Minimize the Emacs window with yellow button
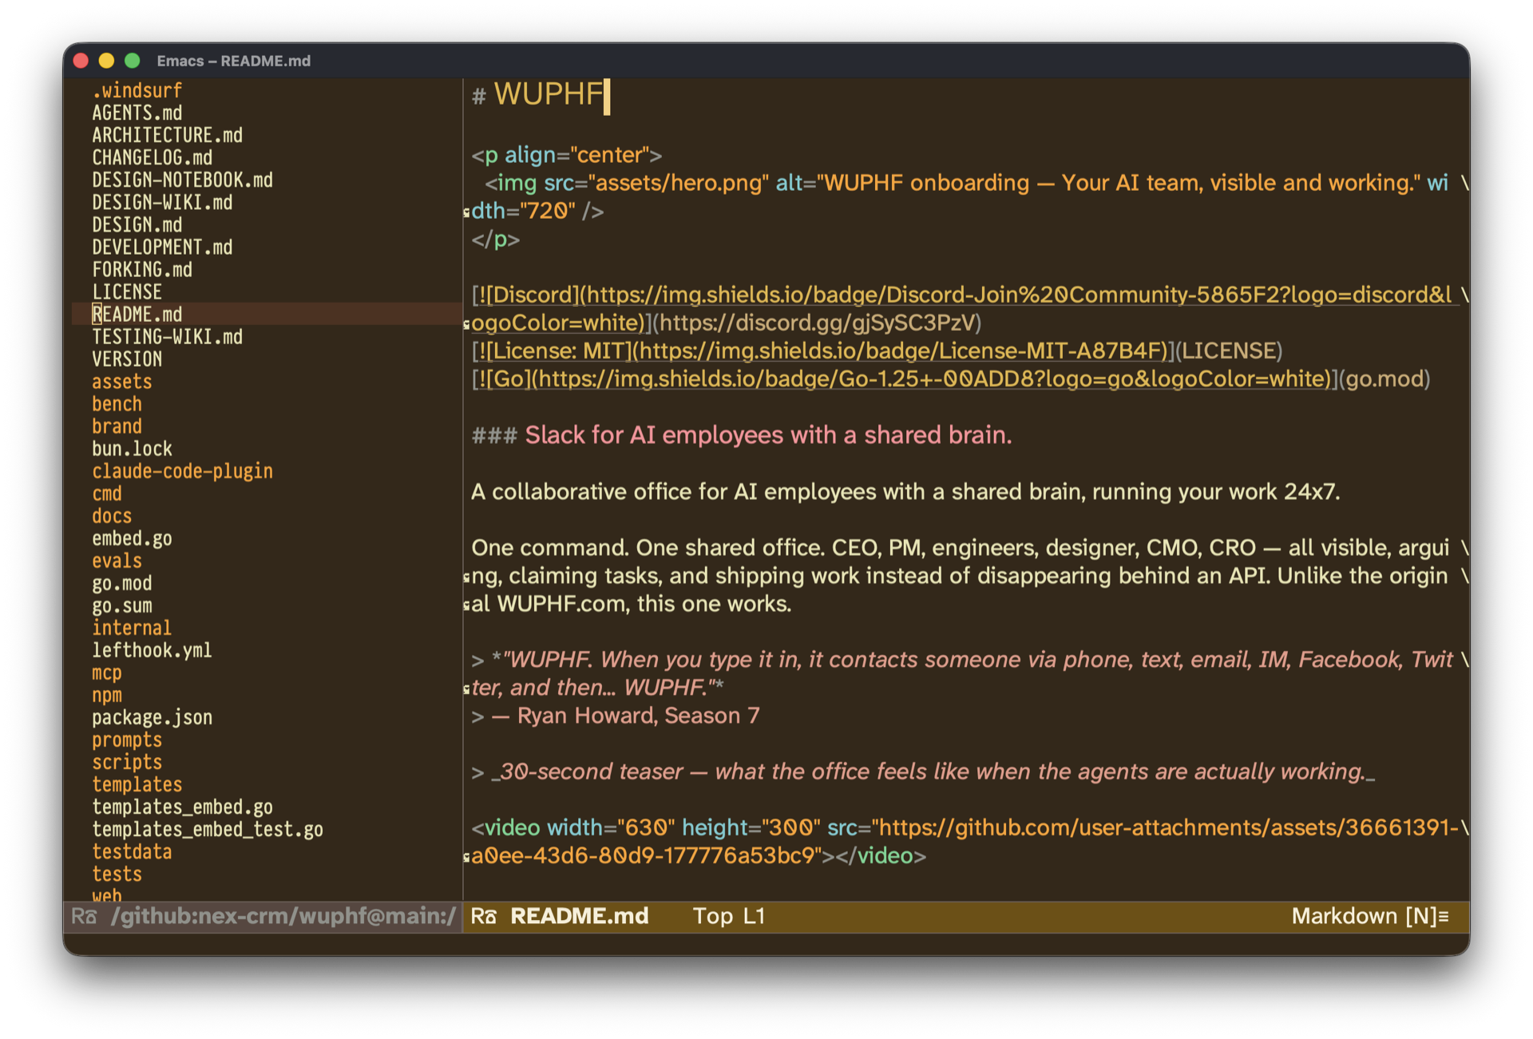The height and width of the screenshot is (1039, 1533). coord(106,61)
